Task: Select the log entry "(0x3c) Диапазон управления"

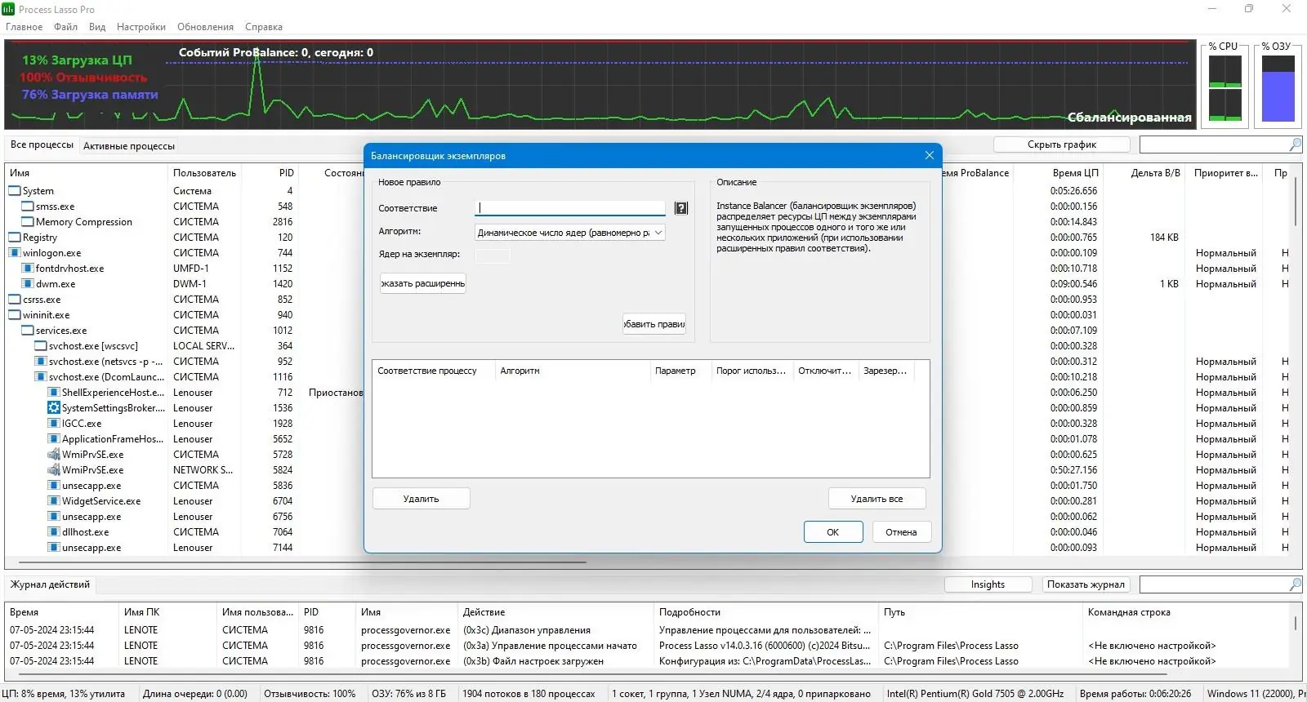Action: 527,630
